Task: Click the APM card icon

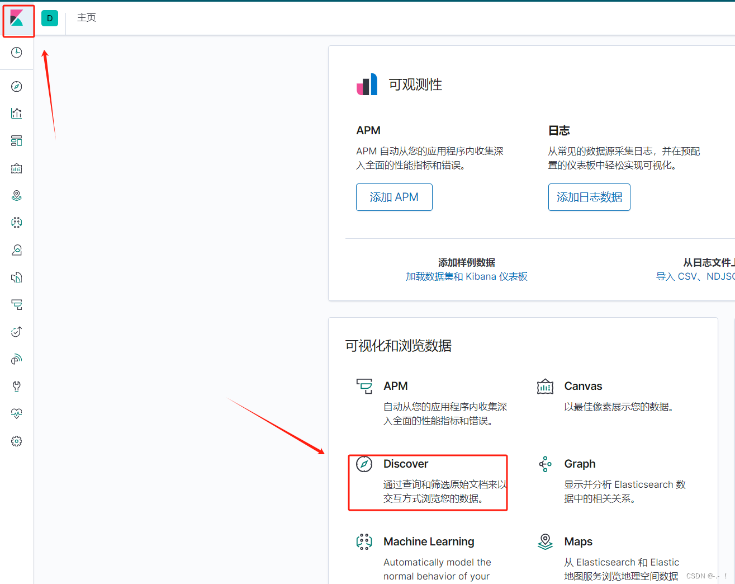Action: [x=364, y=386]
